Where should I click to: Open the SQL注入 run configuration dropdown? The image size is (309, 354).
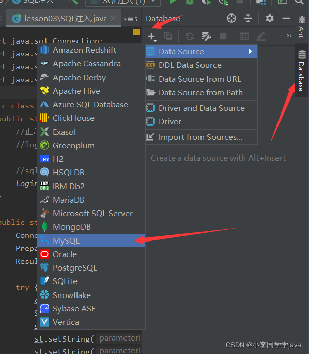123,2
